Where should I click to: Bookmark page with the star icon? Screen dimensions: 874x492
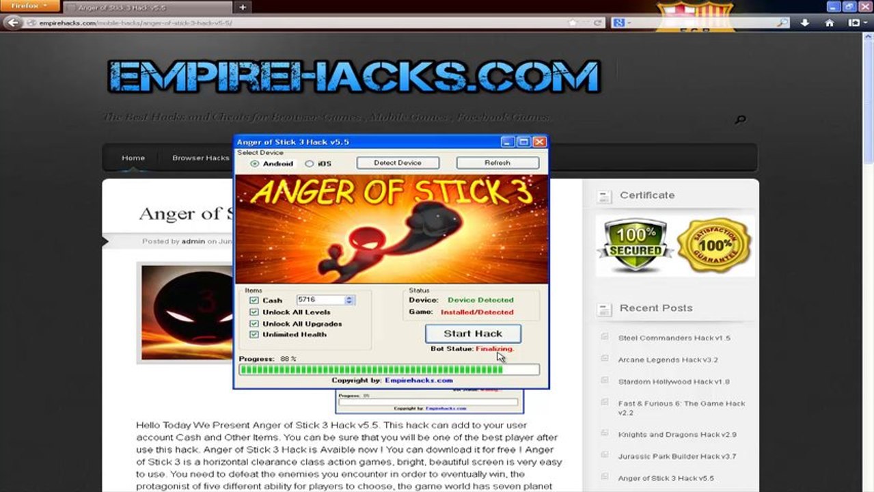point(571,23)
